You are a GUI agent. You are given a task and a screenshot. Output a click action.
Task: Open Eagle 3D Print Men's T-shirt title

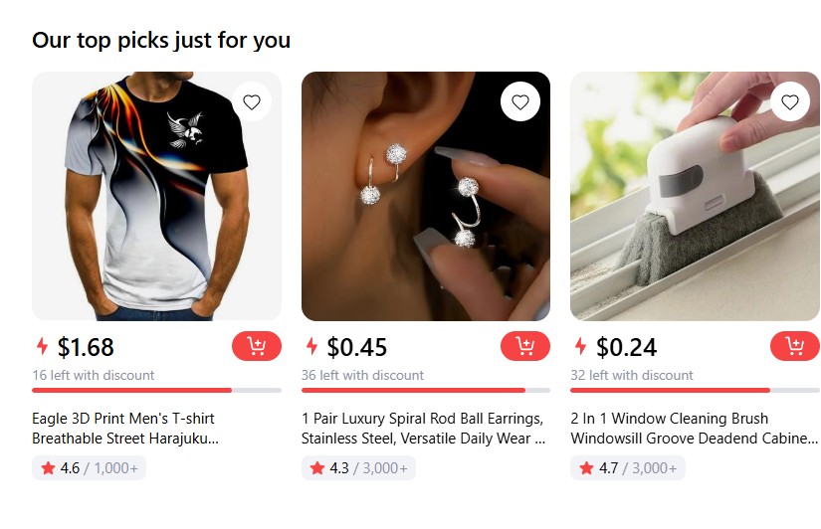tap(124, 429)
